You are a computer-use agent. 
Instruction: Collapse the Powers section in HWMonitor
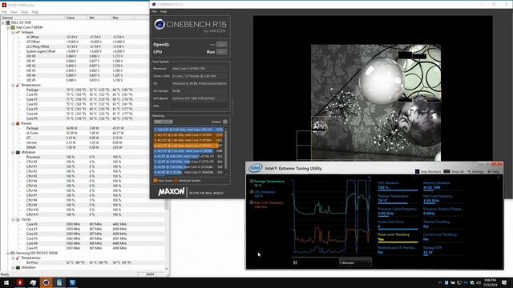pos(13,124)
